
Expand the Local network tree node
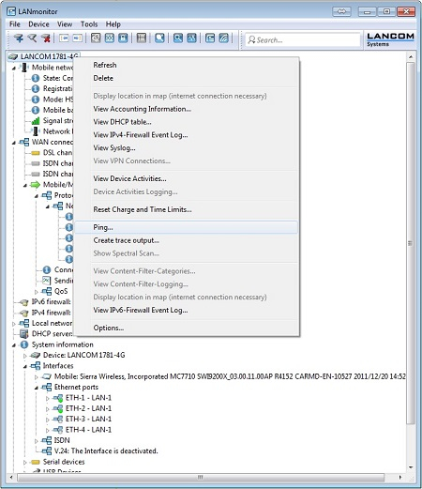click(14, 324)
